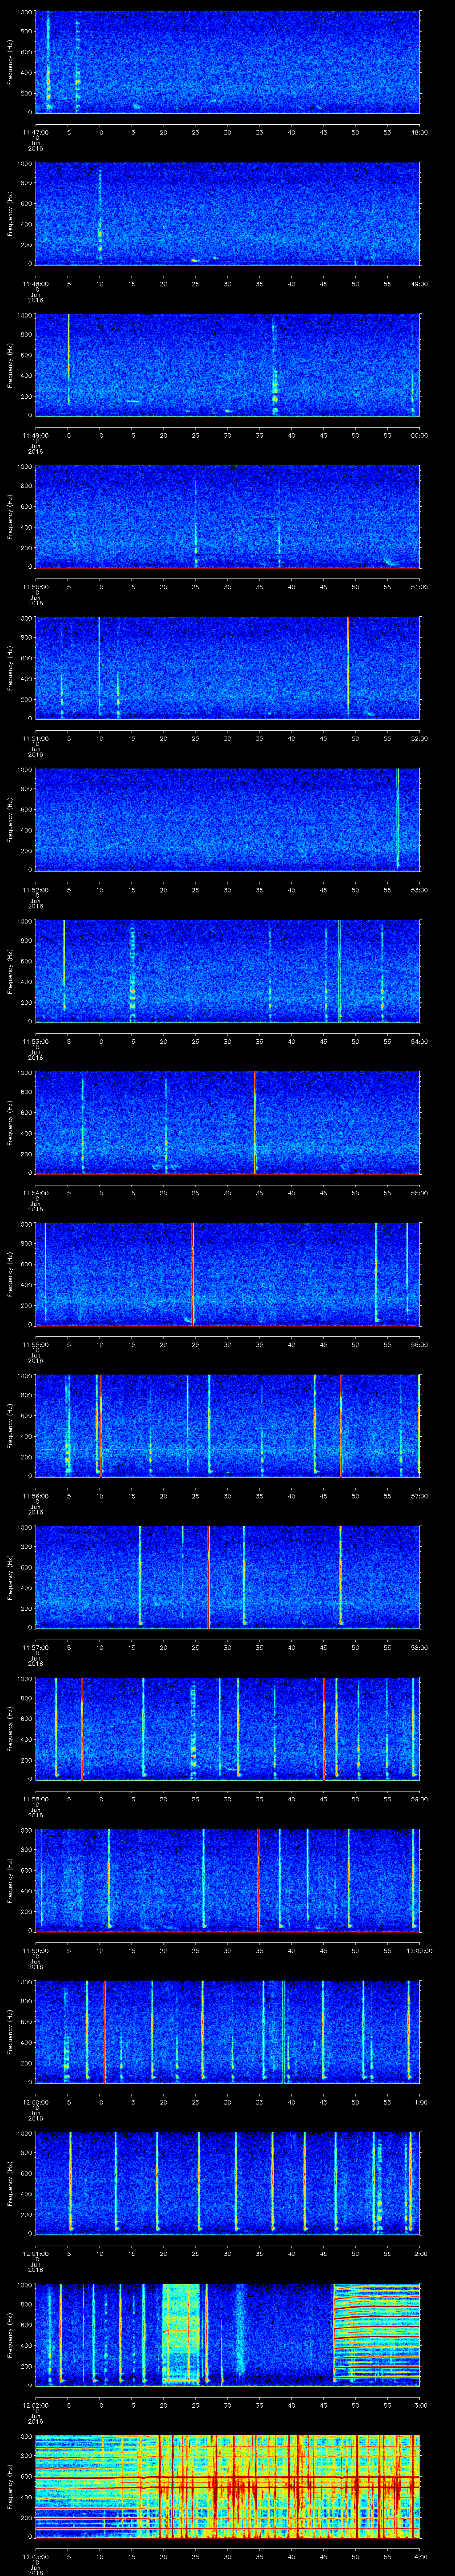
Task: Click the 59:00 end time label
Action: [x=419, y=1799]
